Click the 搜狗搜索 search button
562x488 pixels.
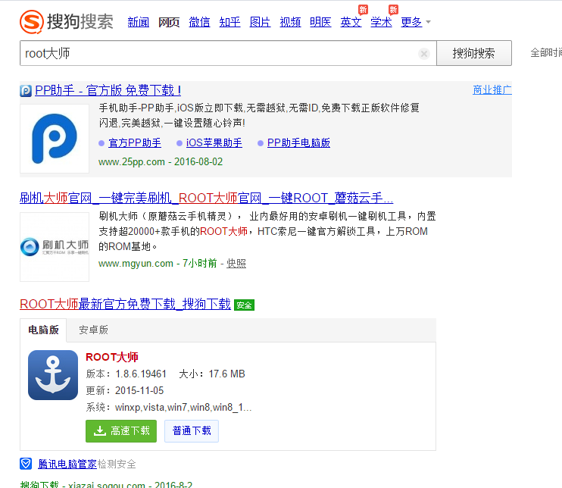click(474, 53)
